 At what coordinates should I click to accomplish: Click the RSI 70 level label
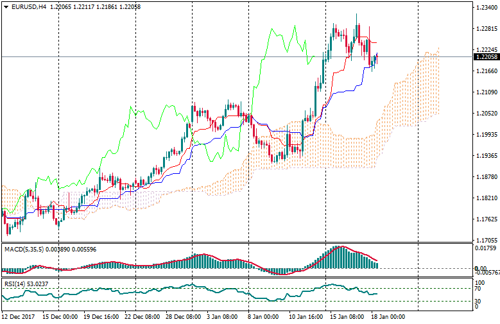coord(478,289)
